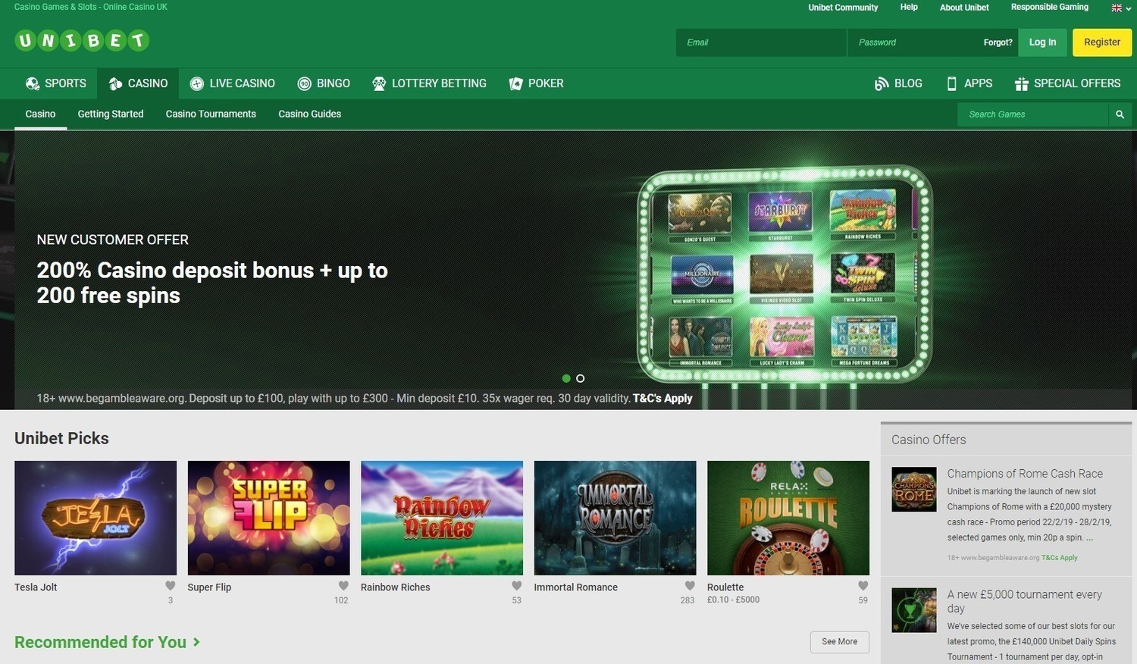
Task: Favorite Super Flip with heart icon
Action: 343,586
